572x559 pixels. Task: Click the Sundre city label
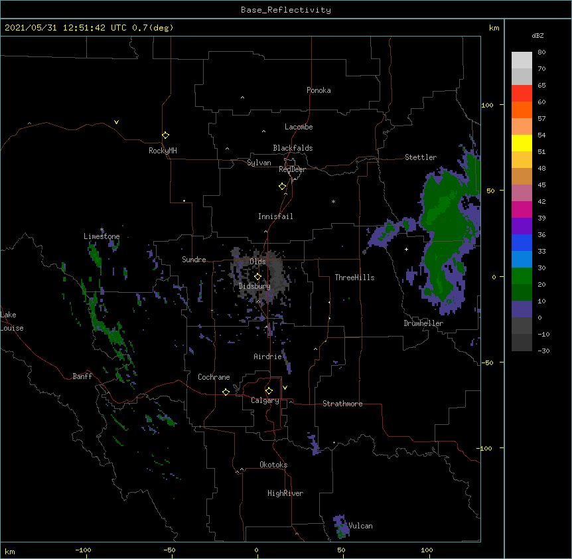pos(194,260)
